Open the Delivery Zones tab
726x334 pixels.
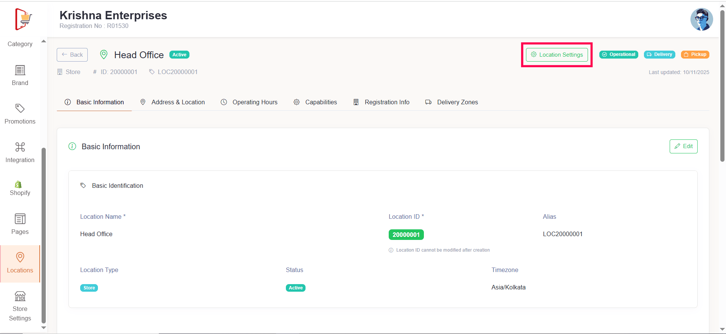452,102
